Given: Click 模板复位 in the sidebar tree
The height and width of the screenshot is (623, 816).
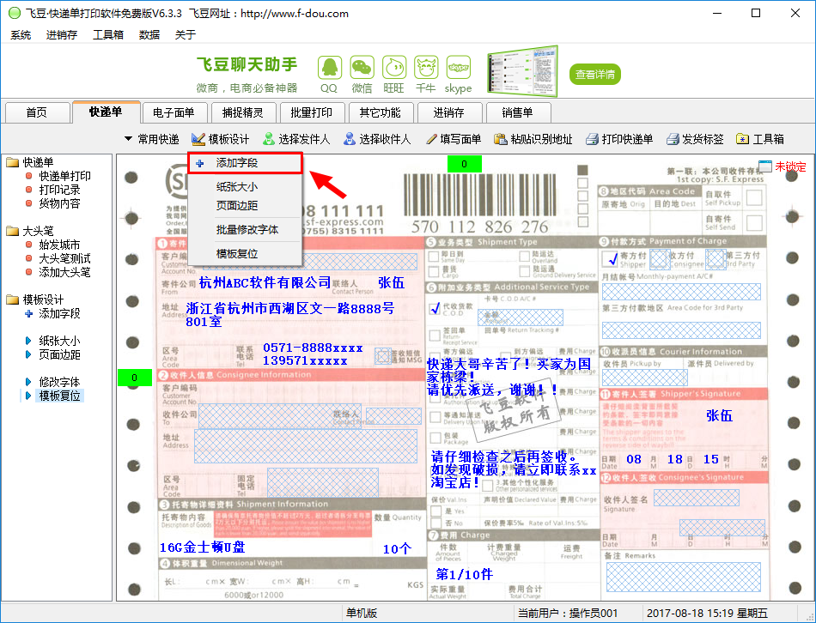Looking at the screenshot, I should (x=59, y=396).
